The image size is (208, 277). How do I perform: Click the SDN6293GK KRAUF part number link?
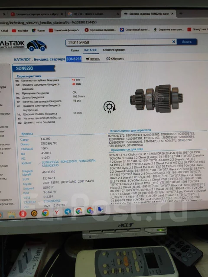pos(50,162)
